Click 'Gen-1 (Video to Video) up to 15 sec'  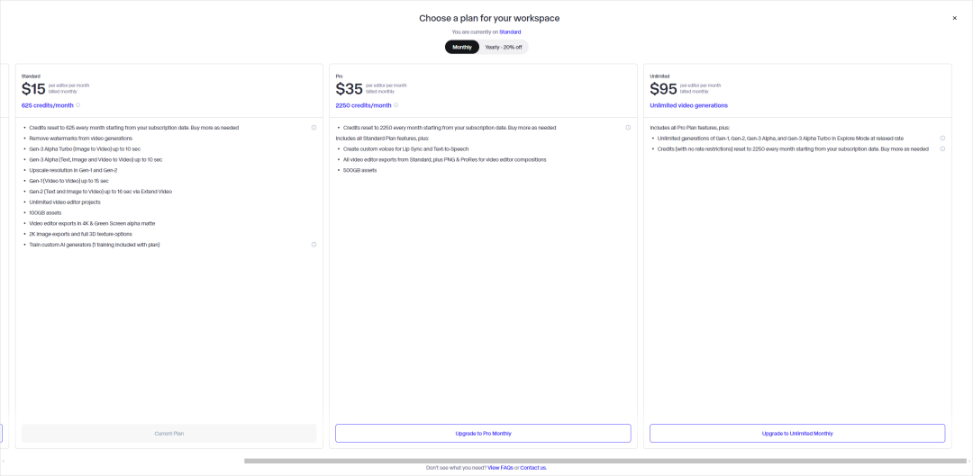(68, 181)
